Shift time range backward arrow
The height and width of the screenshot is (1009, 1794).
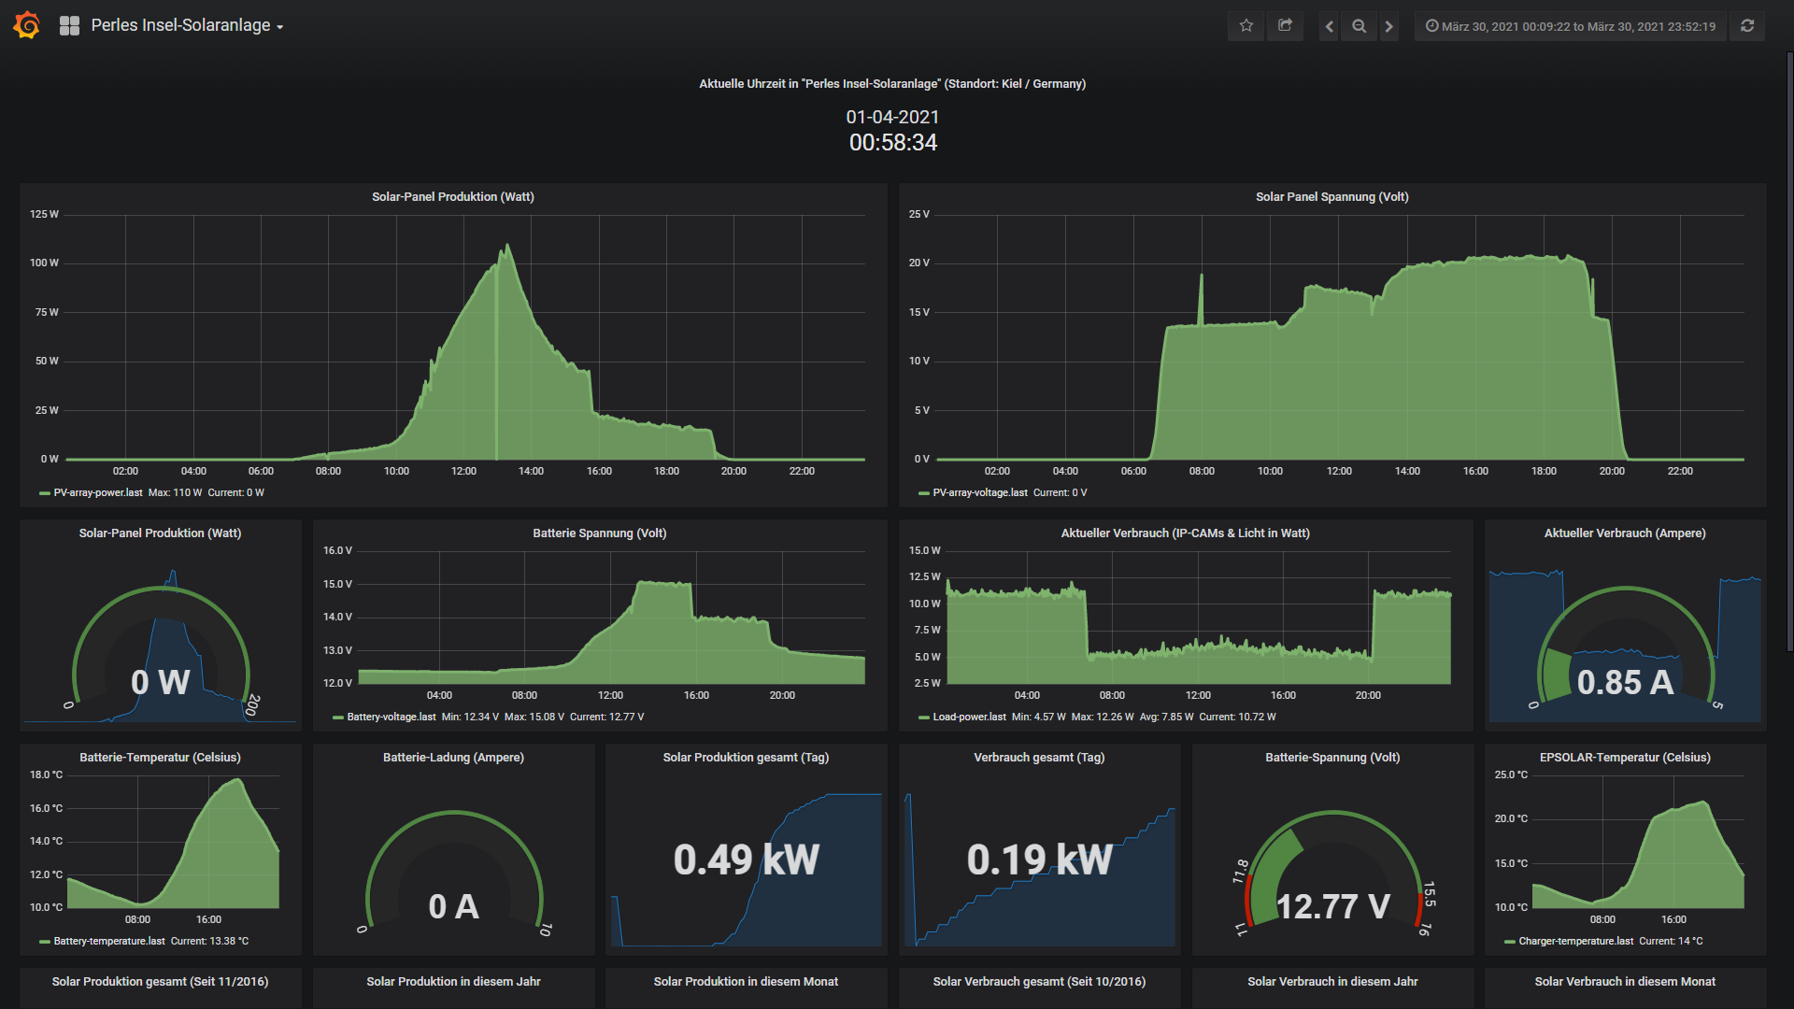coord(1329,26)
